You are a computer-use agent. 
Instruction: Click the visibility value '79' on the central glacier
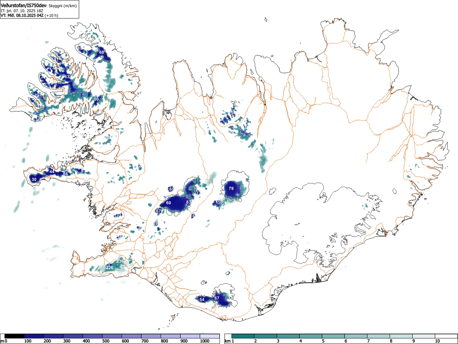231,188
